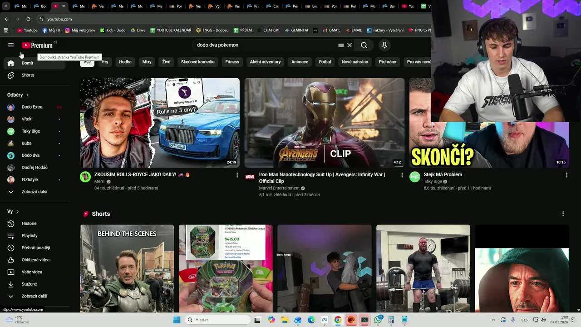Open Chrome tab search dropdown arrow
581x327 pixels.
pyautogui.click(x=6, y=6)
